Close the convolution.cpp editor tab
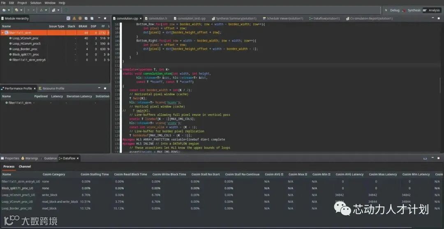This screenshot has height=229, width=444. (141, 18)
